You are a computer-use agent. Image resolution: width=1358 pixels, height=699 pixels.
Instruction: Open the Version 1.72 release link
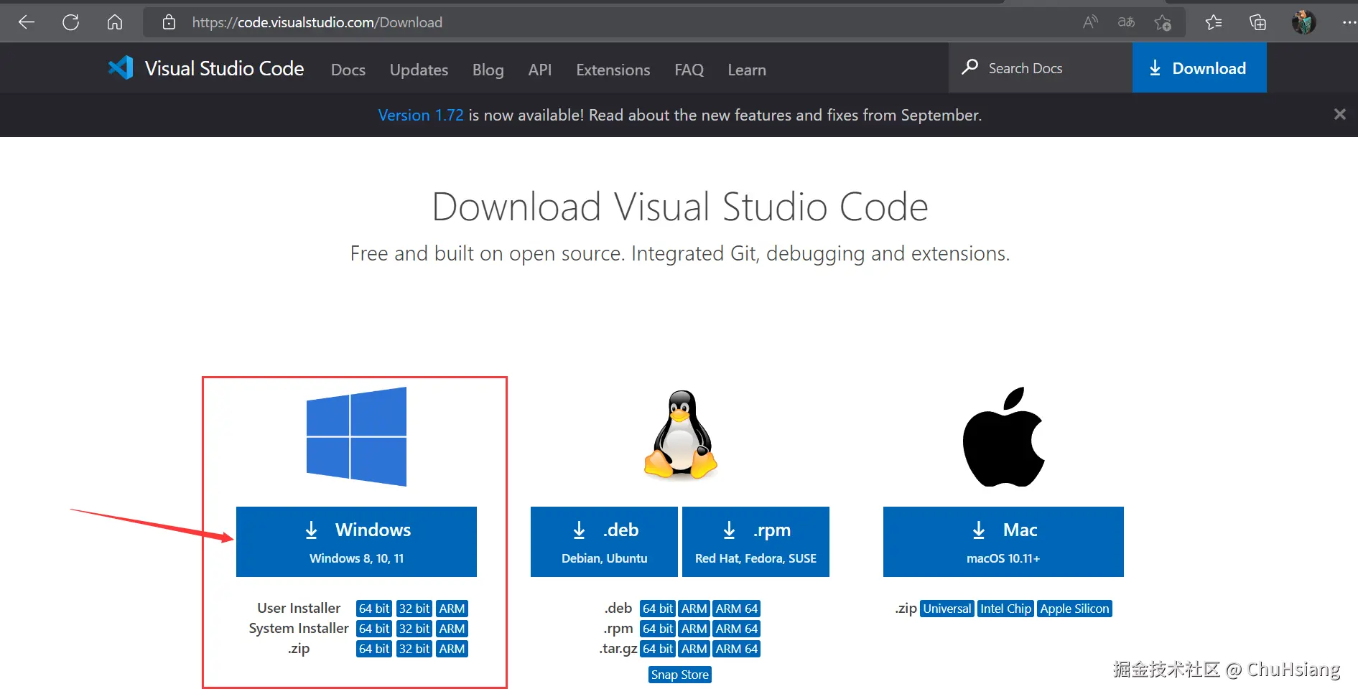(x=421, y=115)
